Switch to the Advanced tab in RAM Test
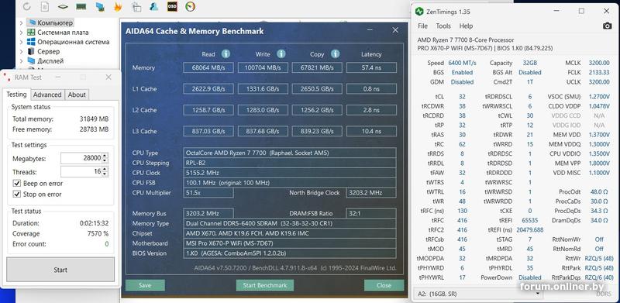 tap(47, 95)
